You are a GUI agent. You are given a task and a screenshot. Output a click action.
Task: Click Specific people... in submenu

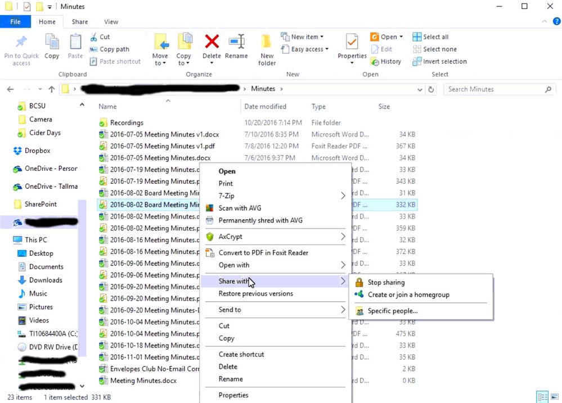click(x=392, y=311)
